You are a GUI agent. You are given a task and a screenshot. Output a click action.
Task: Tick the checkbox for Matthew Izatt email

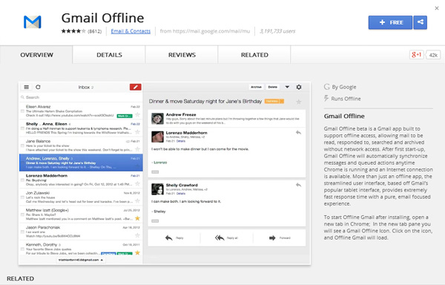pyautogui.click(x=22, y=214)
